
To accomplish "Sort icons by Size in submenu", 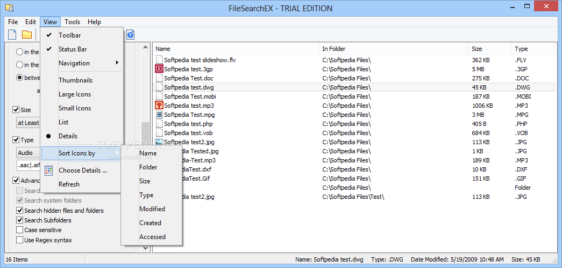I will pyautogui.click(x=151, y=181).
